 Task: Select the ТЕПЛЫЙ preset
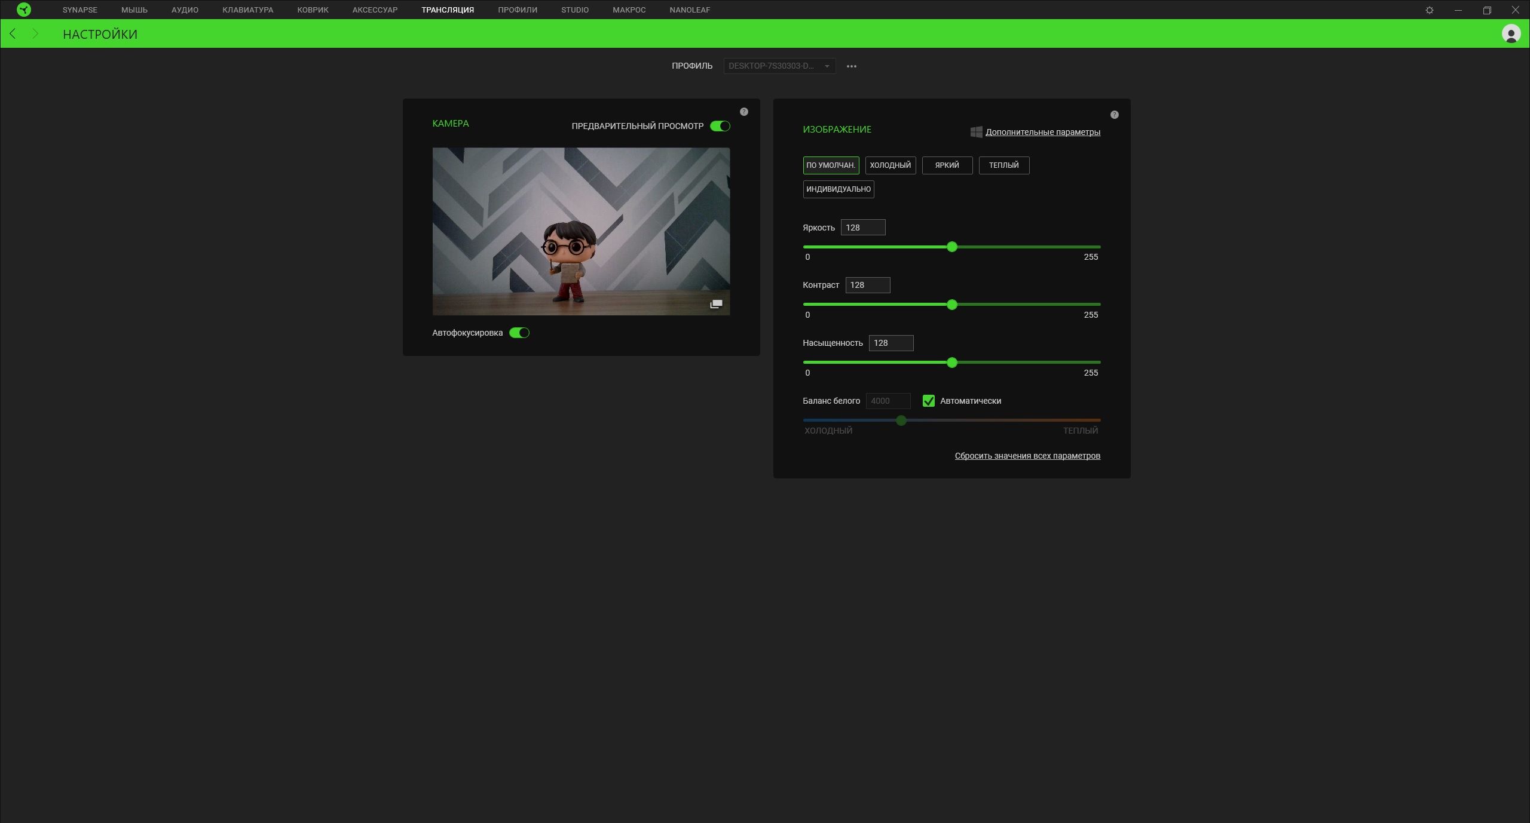coord(1004,165)
